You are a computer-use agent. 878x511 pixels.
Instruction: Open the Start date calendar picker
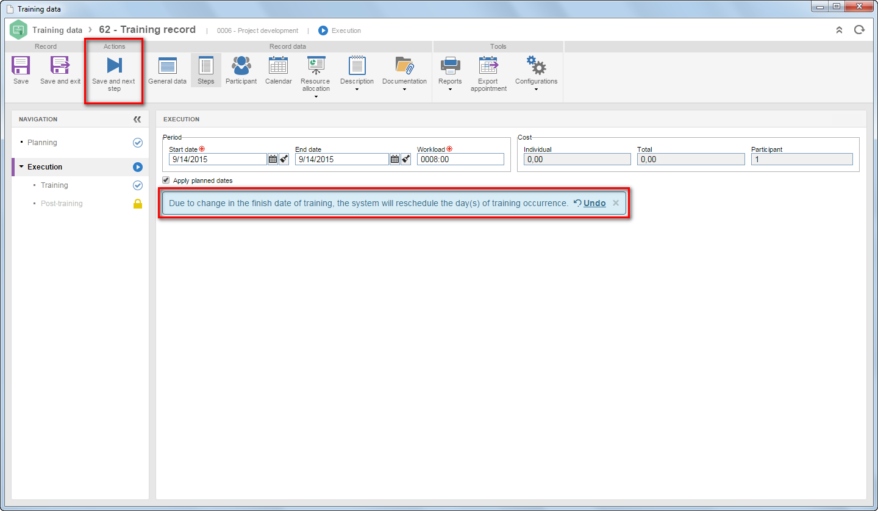pos(273,159)
